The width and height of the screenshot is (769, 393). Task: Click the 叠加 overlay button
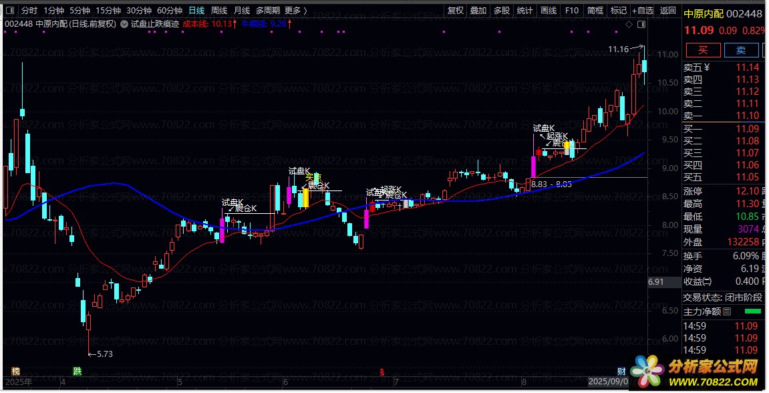478,10
